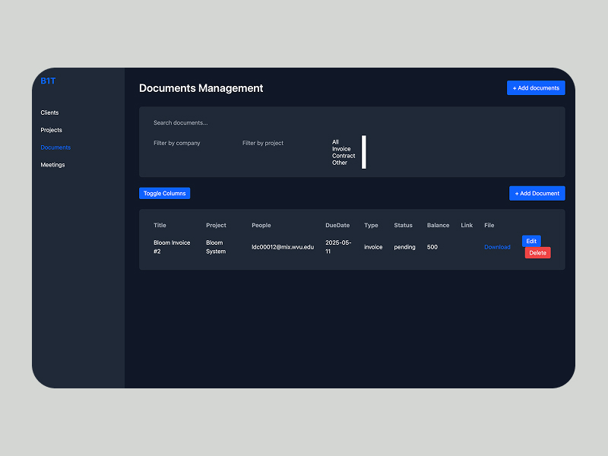Choose 'Other' in the type filter list
This screenshot has width=608, height=456.
tap(339, 163)
